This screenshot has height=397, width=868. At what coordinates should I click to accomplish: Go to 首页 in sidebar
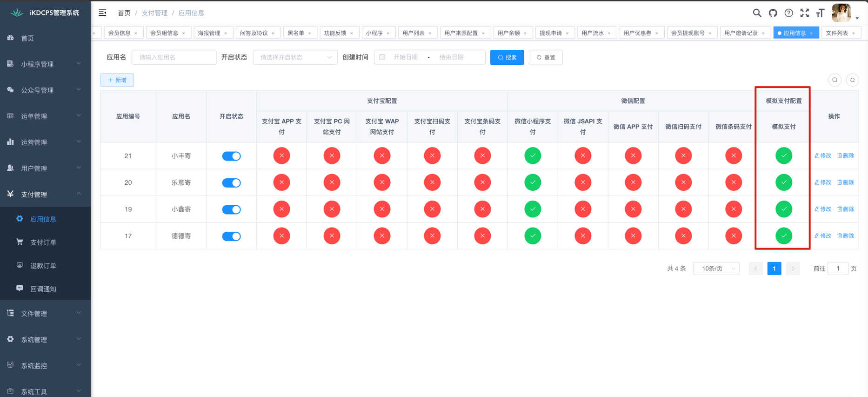click(45, 38)
